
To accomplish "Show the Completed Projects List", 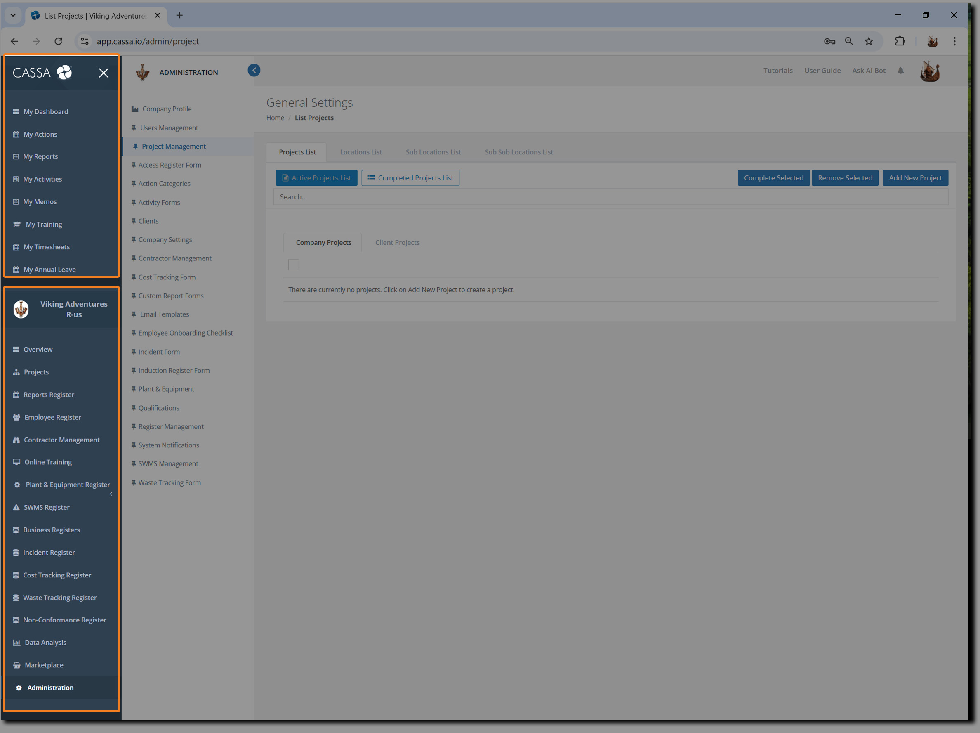I will [410, 178].
